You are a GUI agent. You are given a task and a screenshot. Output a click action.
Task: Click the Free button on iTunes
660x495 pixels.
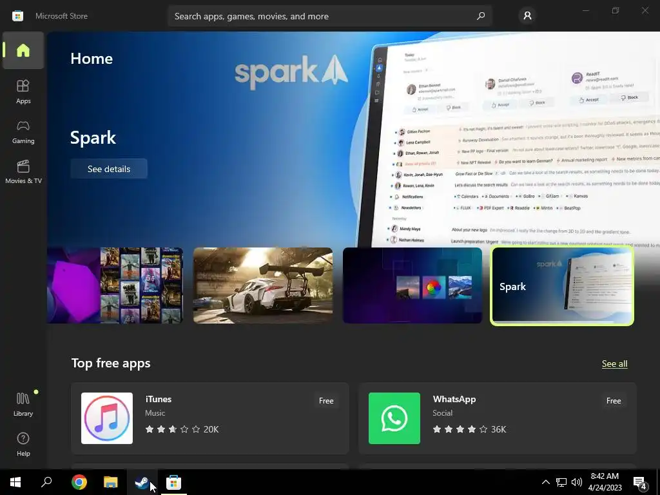326,401
